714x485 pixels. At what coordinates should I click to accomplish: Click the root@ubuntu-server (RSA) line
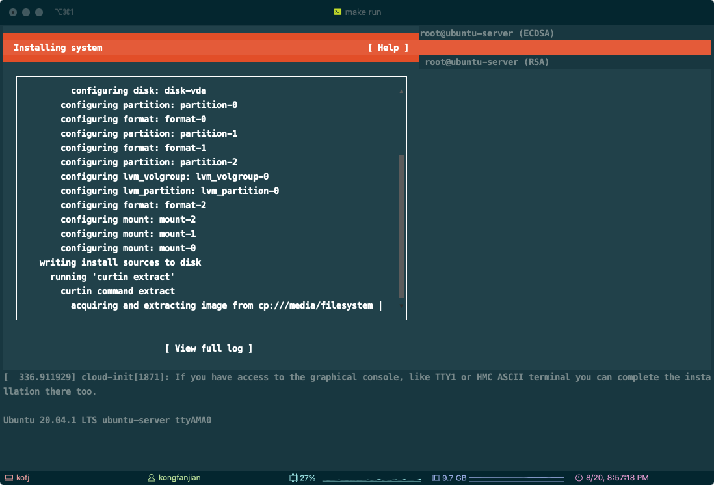[487, 62]
